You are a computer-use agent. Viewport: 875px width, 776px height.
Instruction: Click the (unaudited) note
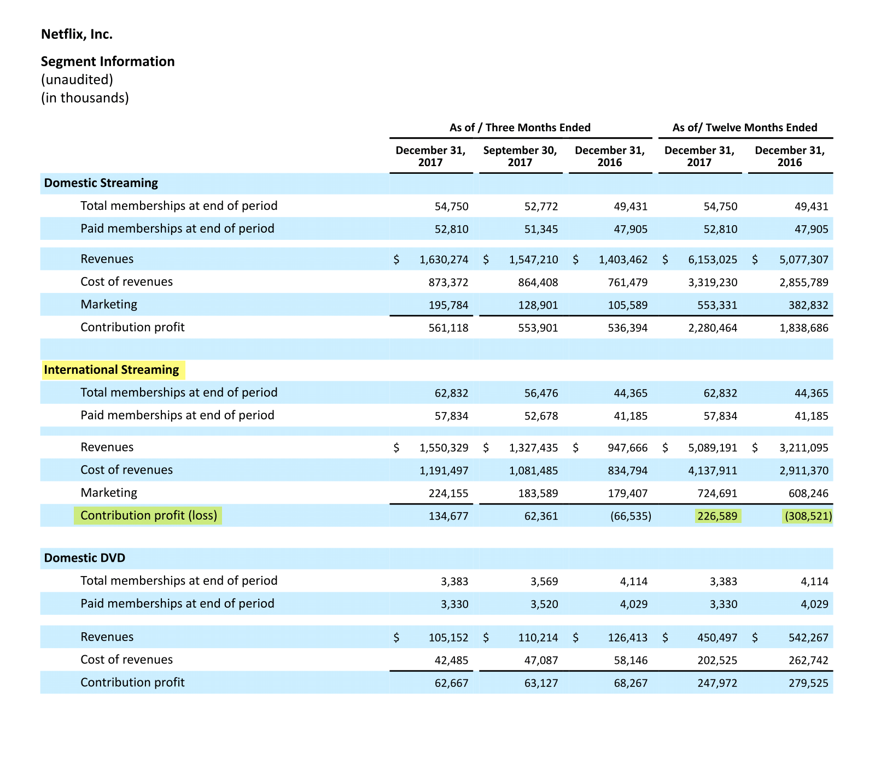pyautogui.click(x=77, y=80)
